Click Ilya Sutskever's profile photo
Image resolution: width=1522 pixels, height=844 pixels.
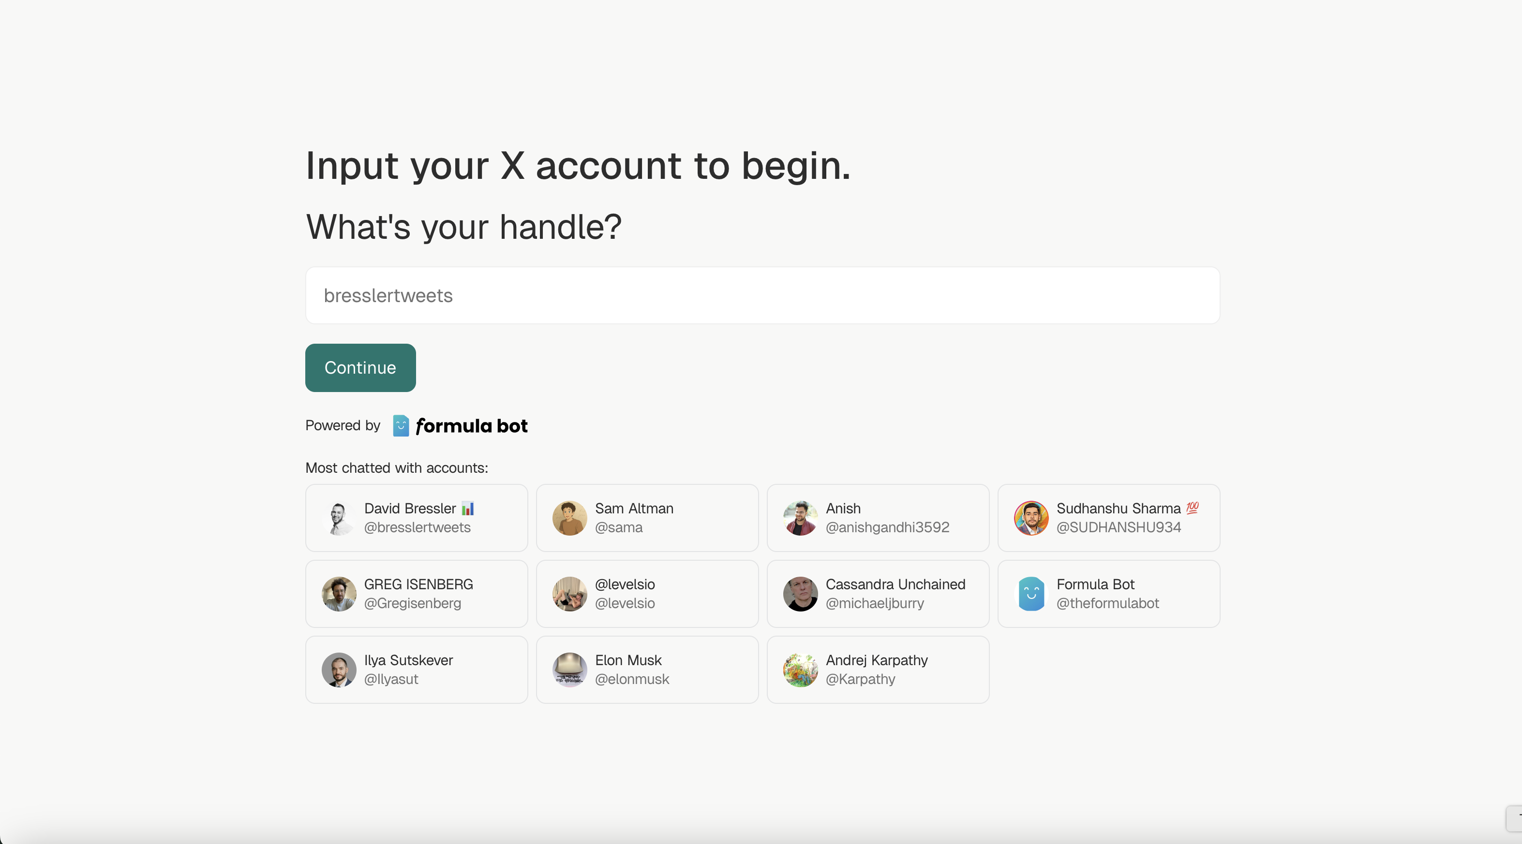tap(339, 670)
